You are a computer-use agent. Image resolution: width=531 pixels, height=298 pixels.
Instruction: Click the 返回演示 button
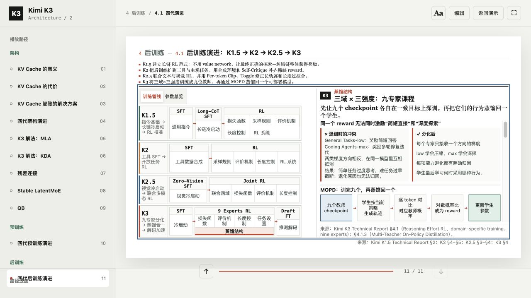488,13
